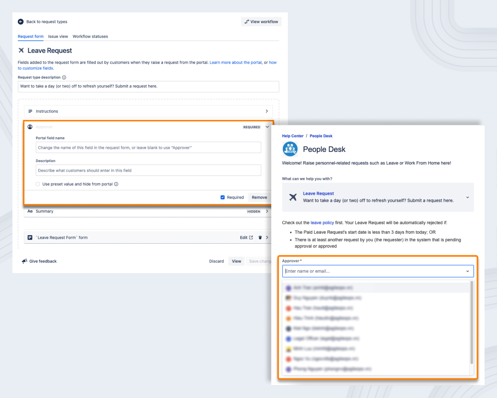Uncheck the Required checkbox for Approver
Viewport: 497px width, 398px height.
223,197
